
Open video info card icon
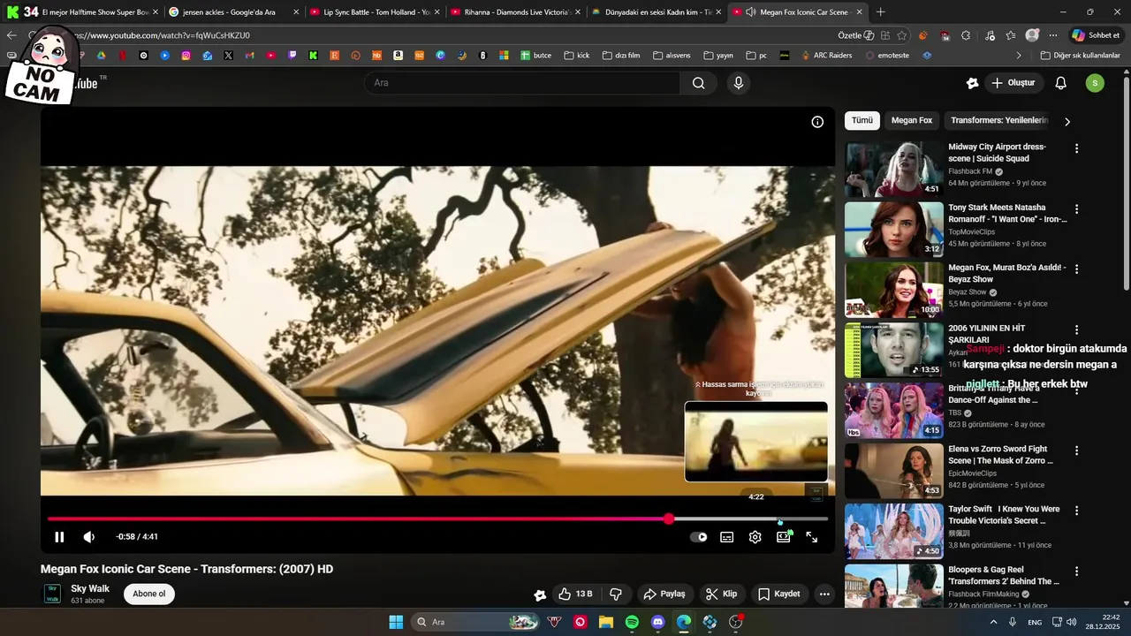pyautogui.click(x=817, y=122)
